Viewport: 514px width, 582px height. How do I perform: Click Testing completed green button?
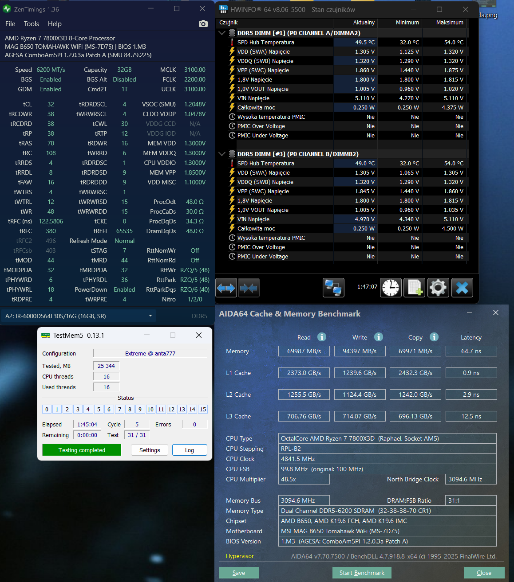pos(82,450)
